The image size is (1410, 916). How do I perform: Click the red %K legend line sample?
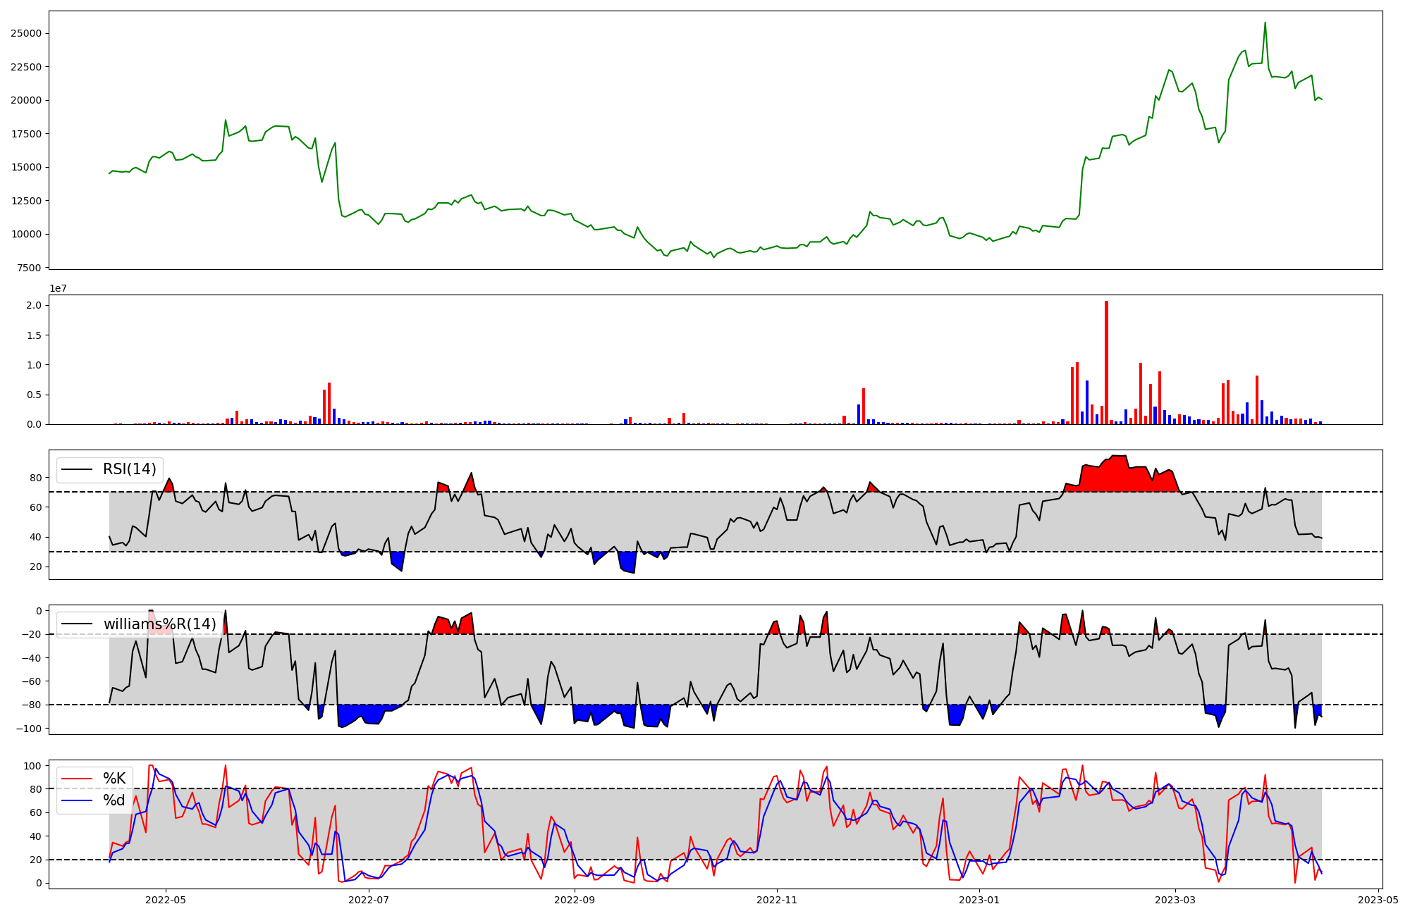77,779
